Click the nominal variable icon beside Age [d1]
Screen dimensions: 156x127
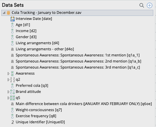tap(13, 25)
